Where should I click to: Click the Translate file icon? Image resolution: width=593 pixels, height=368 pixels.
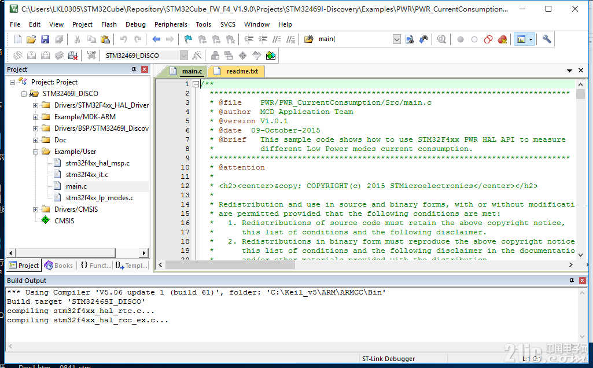pyautogui.click(x=18, y=56)
